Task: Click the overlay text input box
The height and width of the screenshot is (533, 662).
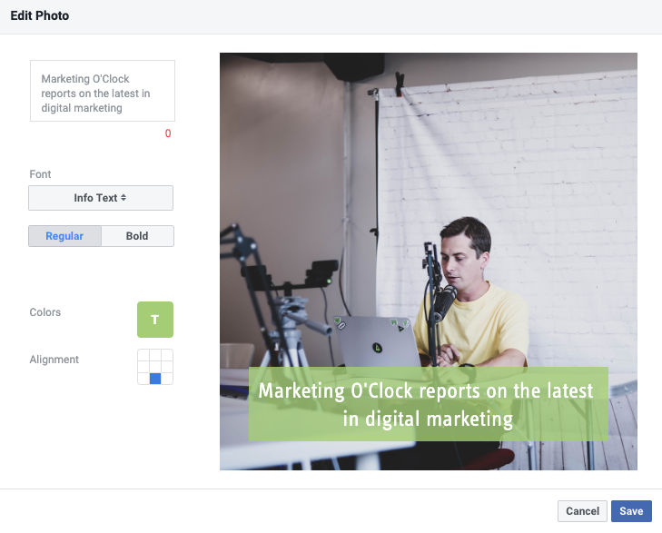Action: coord(103,91)
